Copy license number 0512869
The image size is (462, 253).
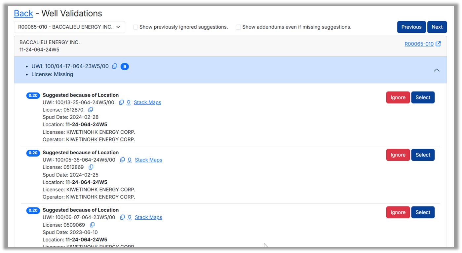[x=91, y=167]
